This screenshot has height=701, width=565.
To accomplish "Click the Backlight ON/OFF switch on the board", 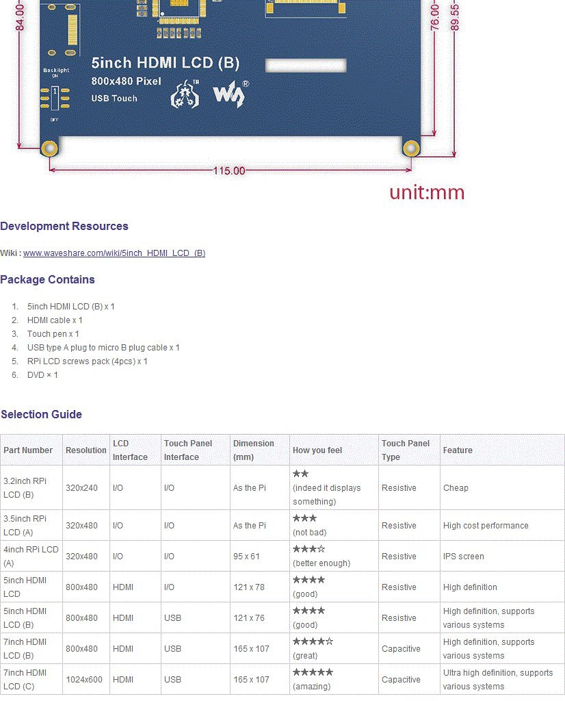I will [x=55, y=99].
